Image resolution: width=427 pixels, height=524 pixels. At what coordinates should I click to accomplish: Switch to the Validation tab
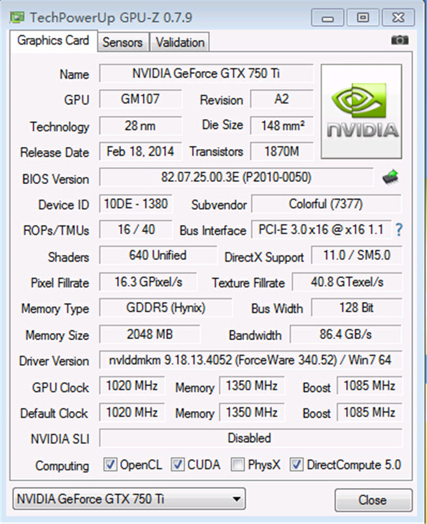click(180, 43)
